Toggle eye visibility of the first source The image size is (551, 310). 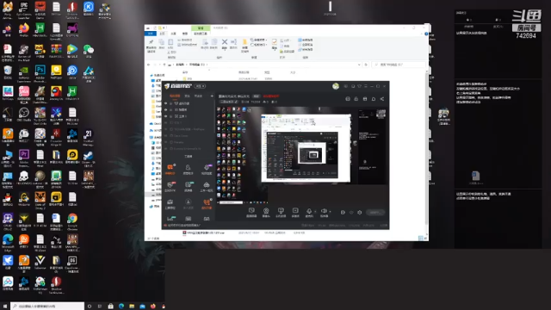(166, 103)
